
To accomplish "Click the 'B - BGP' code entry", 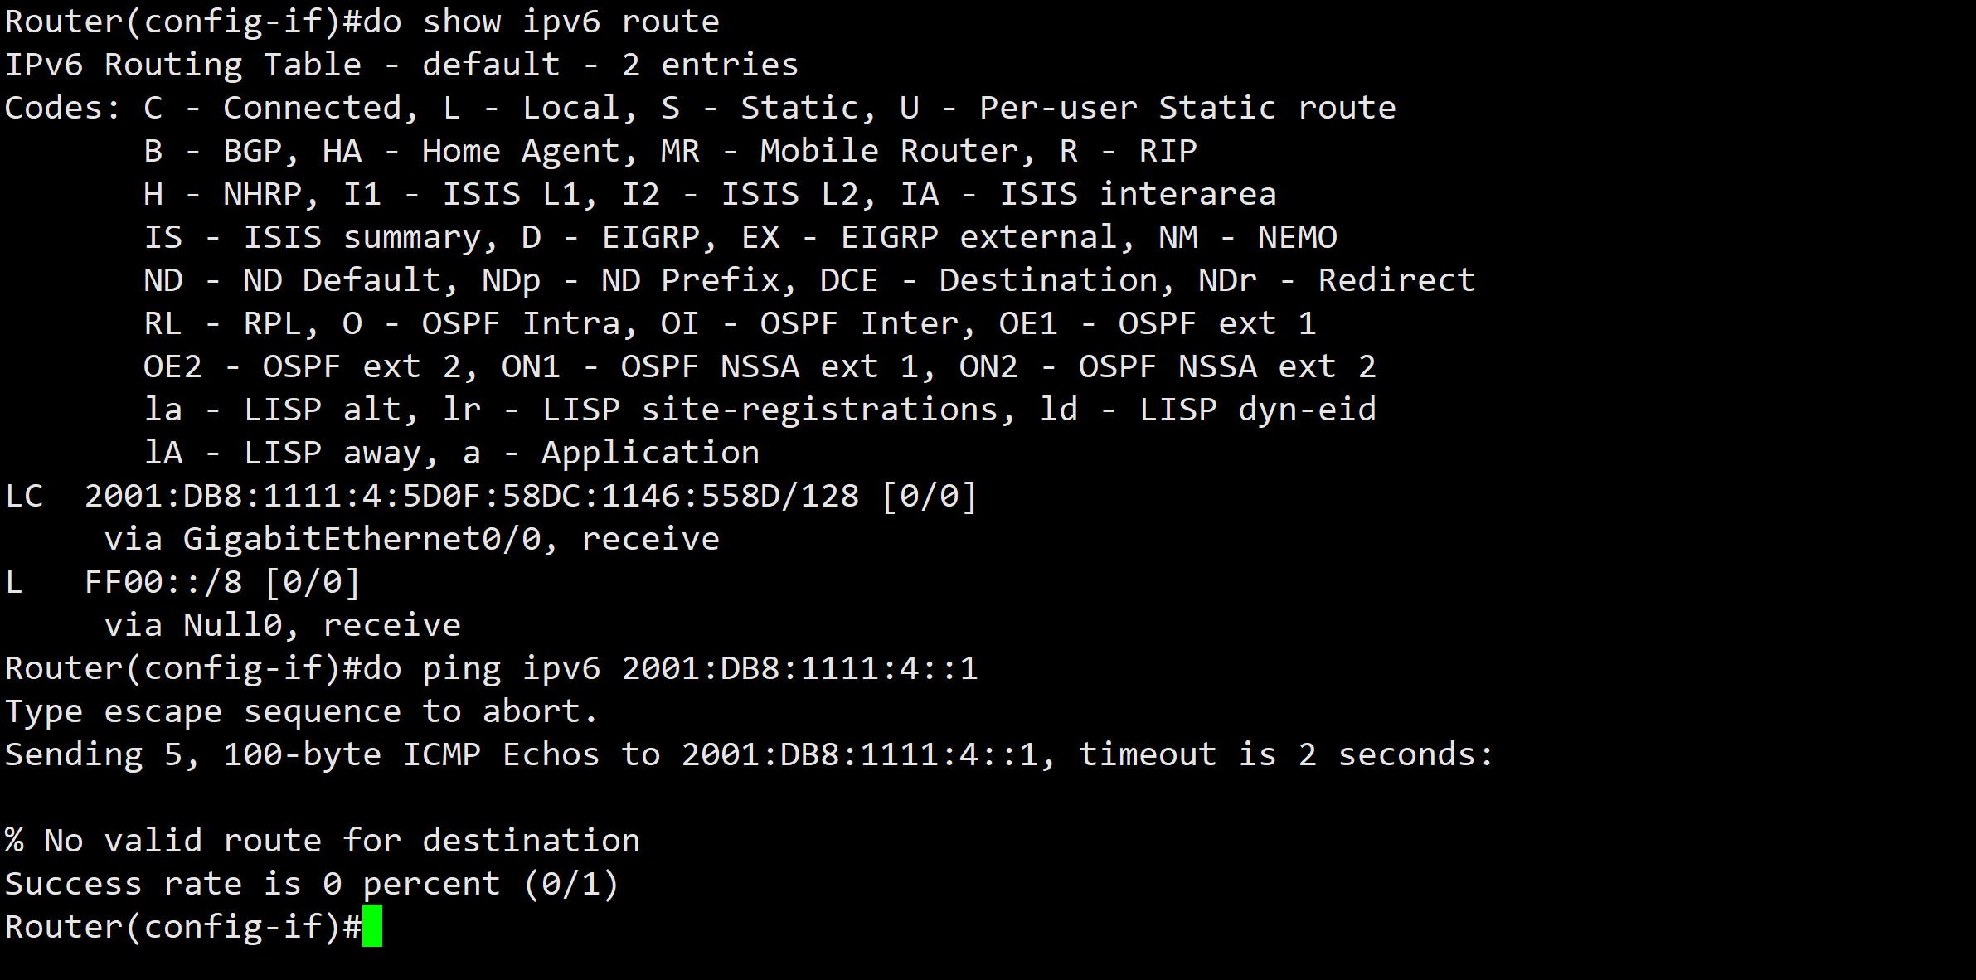I will coord(213,151).
